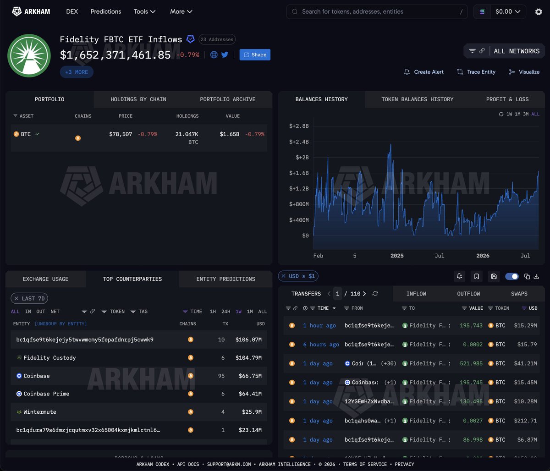Remove the LAST 7D filter chip
This screenshot has height=471, width=550.
(17, 298)
